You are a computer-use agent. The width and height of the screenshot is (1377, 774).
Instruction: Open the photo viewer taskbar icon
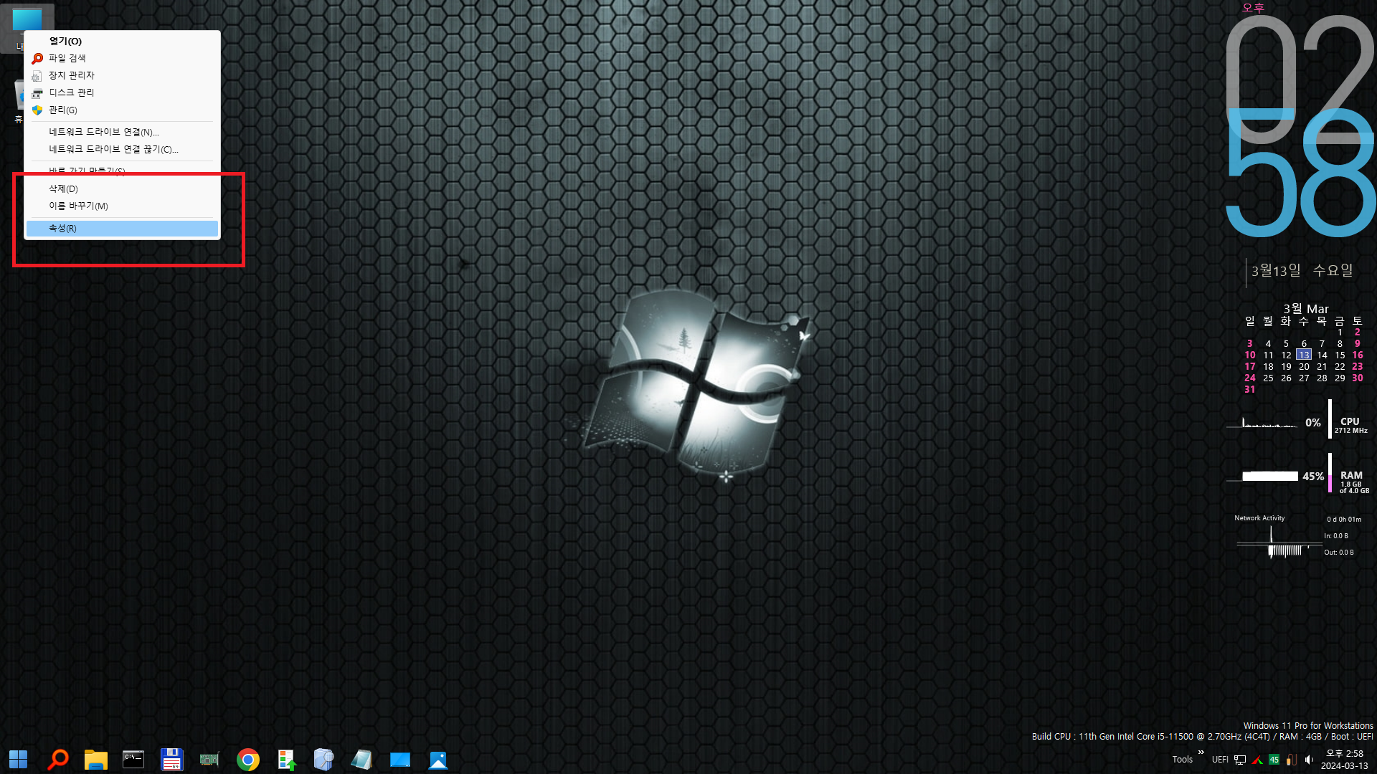coord(438,760)
